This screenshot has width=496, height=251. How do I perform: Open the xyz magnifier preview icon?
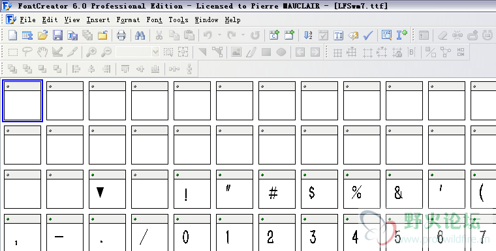[386, 35]
